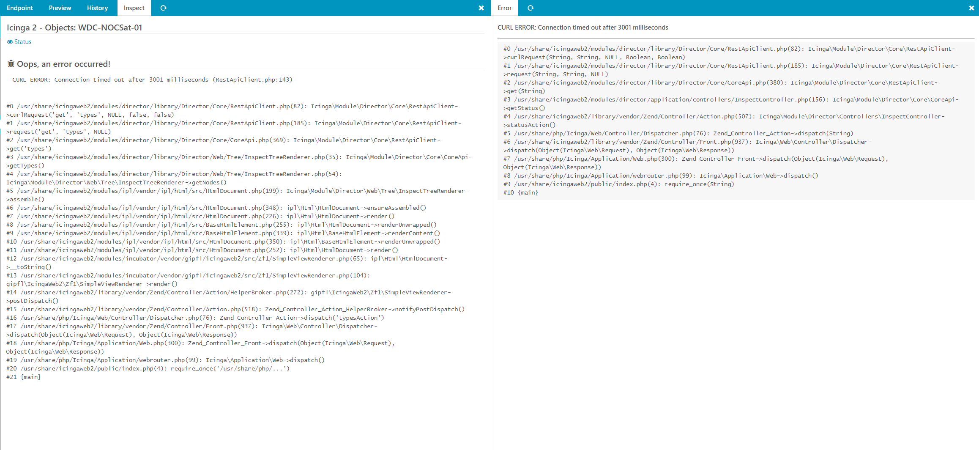This screenshot has width=979, height=450.
Task: Open the Status link
Action: click(22, 41)
